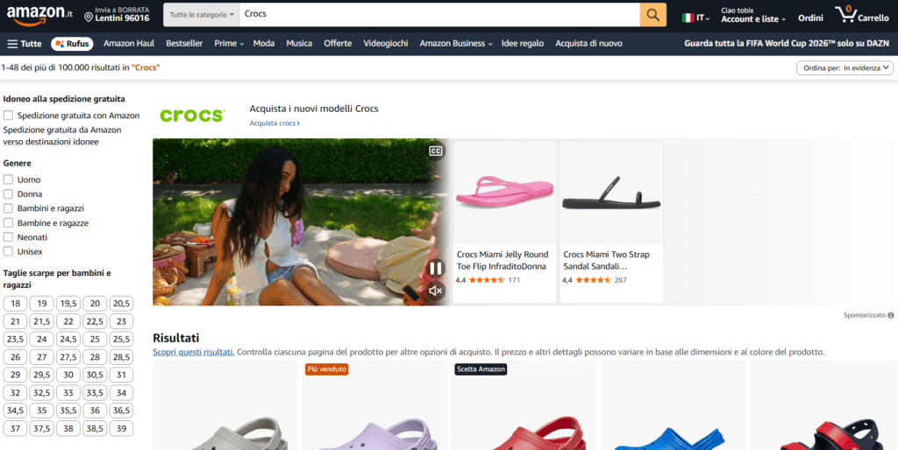Open Musica in navigation

(x=299, y=44)
